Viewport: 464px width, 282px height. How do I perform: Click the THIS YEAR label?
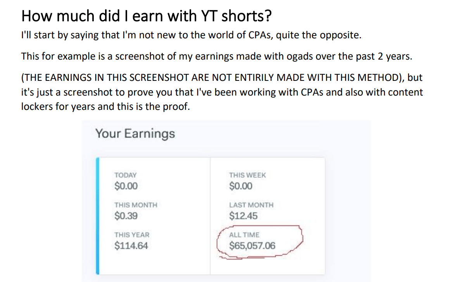click(x=132, y=235)
